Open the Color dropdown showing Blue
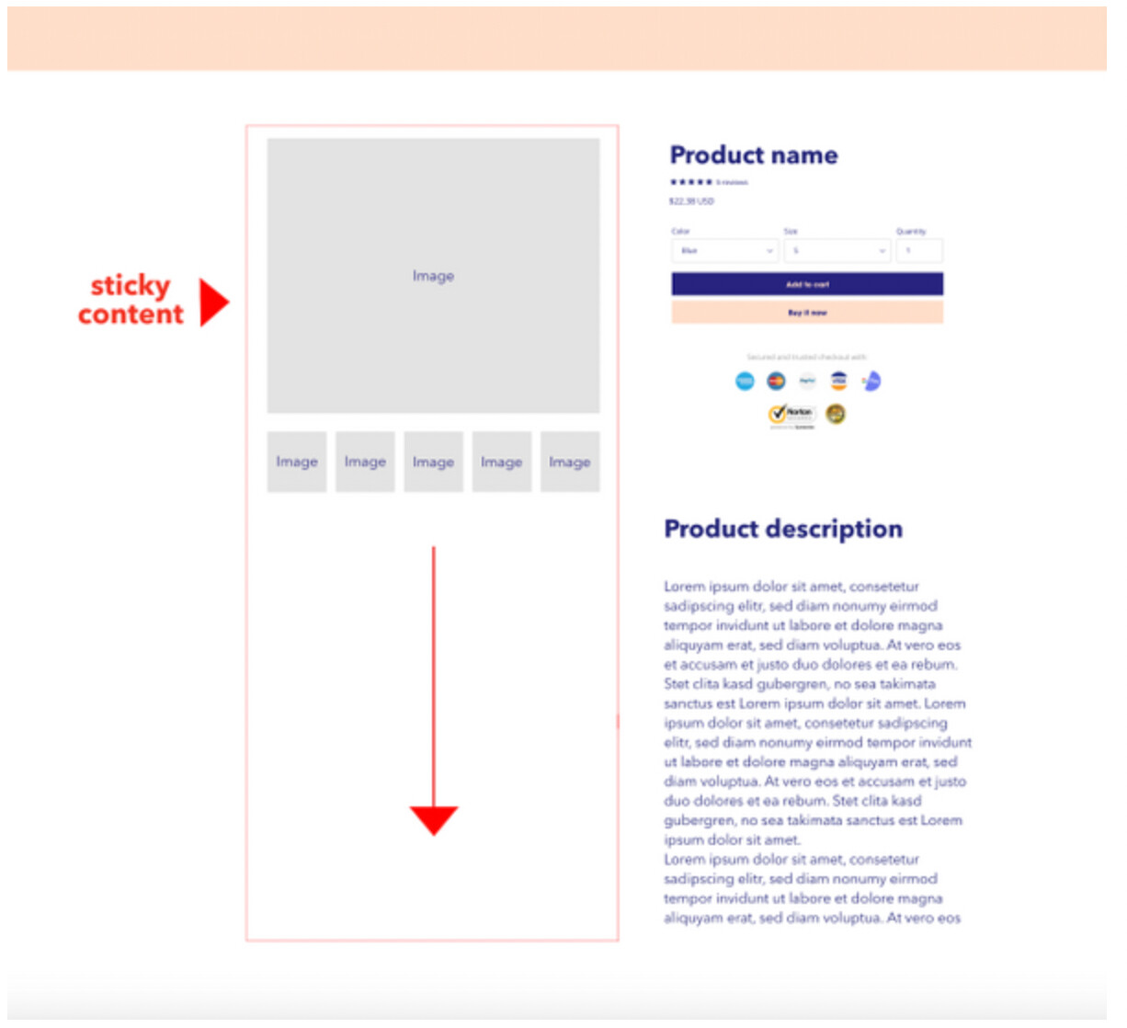The image size is (1127, 1028). point(724,250)
